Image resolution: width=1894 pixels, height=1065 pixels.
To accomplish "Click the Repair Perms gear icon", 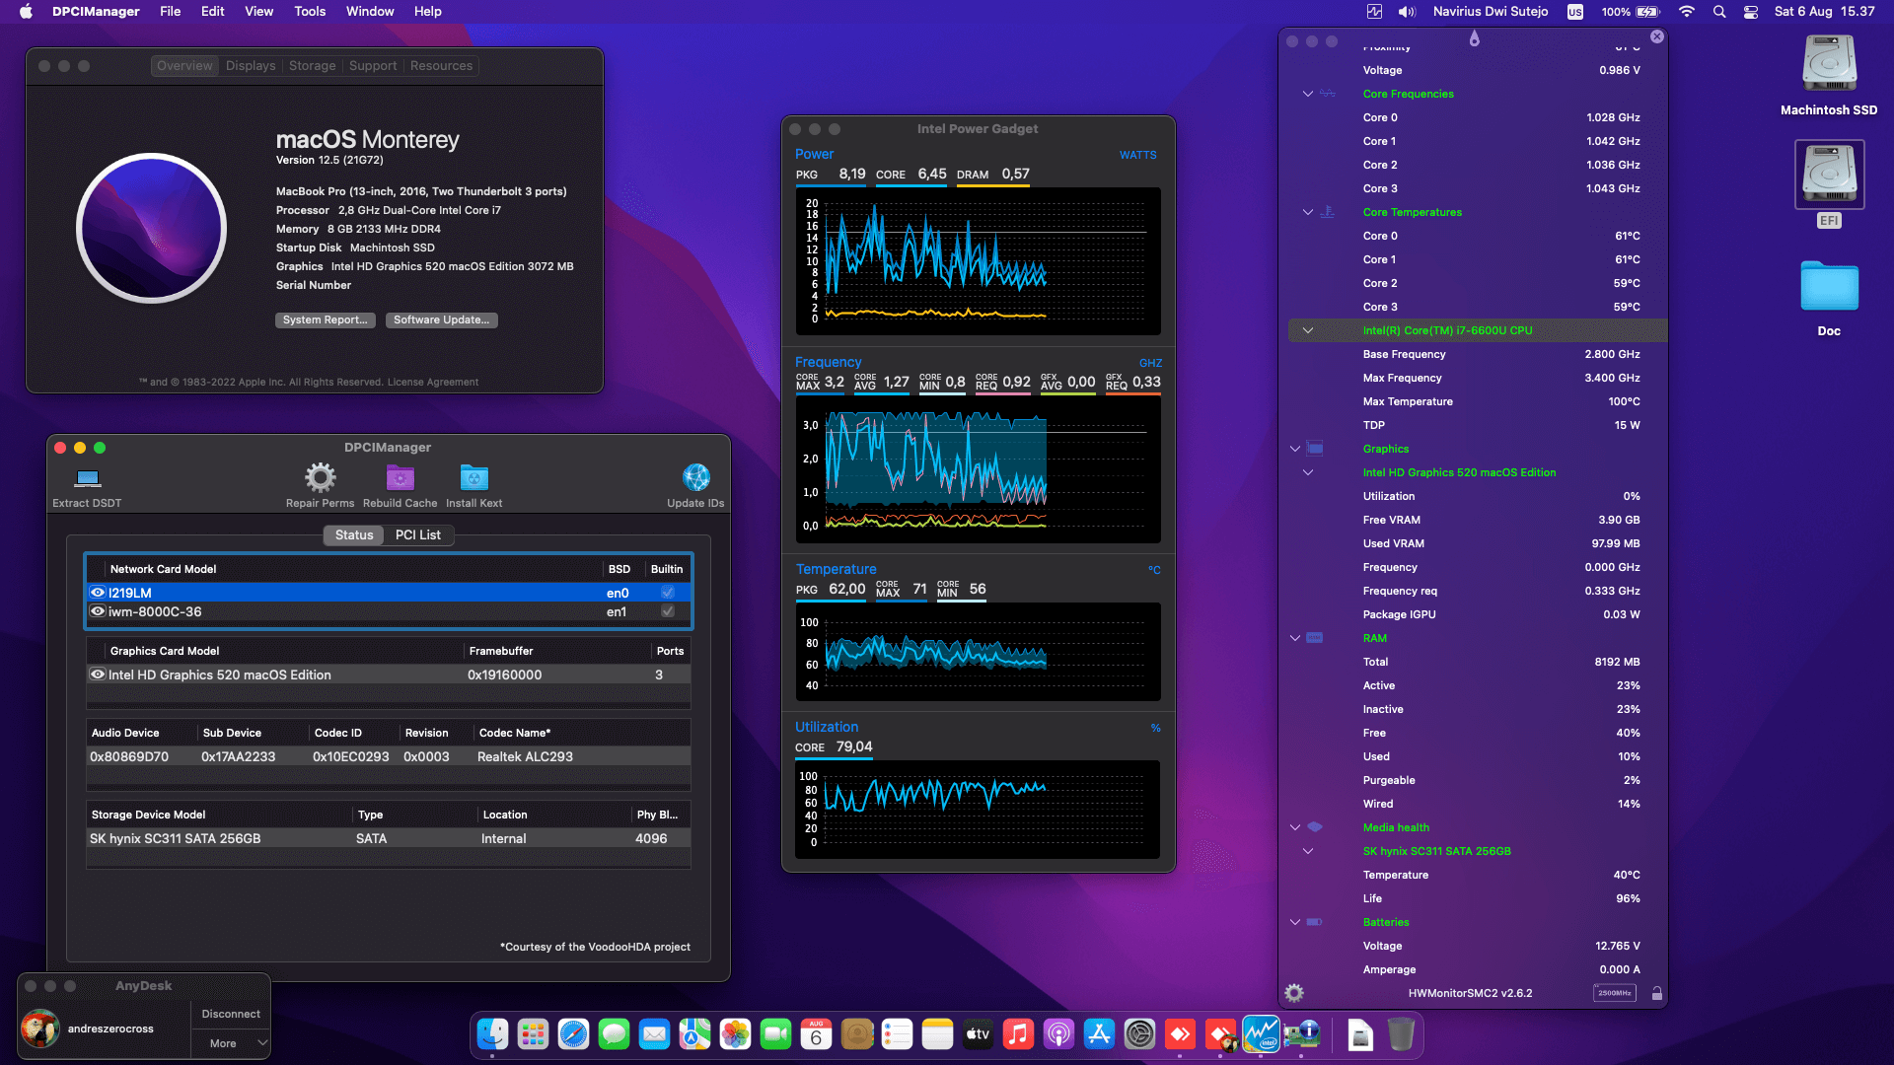I will click(320, 478).
